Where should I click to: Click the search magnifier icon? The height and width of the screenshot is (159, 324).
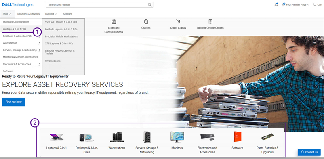click(150, 5)
